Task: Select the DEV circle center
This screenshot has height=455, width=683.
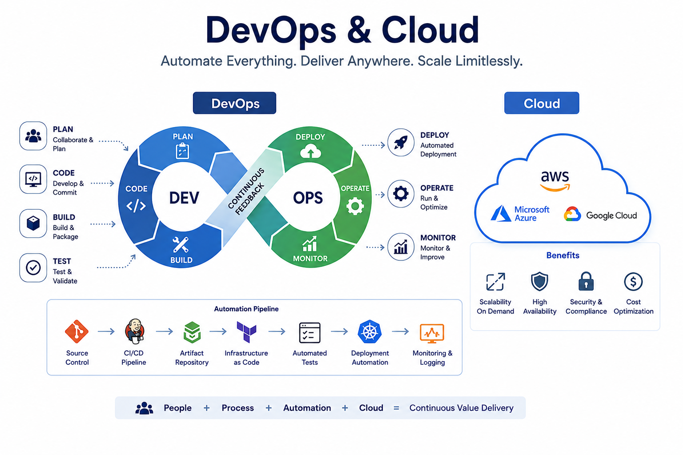Action: point(184,198)
